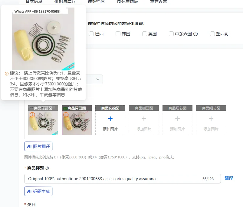Click the plus icon in first 商品细节图 slot
The height and width of the screenshot is (207, 243).
(x=177, y=119)
